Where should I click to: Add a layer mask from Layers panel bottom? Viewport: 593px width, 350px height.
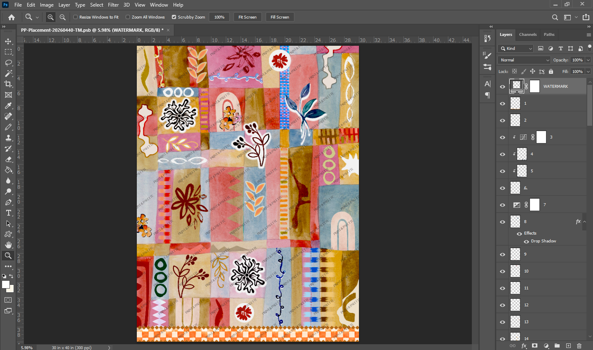click(x=535, y=346)
